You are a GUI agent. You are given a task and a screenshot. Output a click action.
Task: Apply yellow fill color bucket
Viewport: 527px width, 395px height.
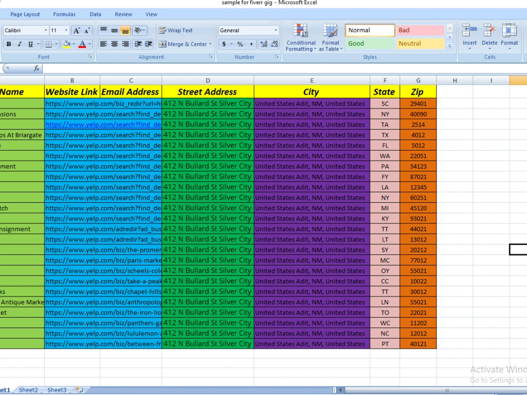coord(66,44)
